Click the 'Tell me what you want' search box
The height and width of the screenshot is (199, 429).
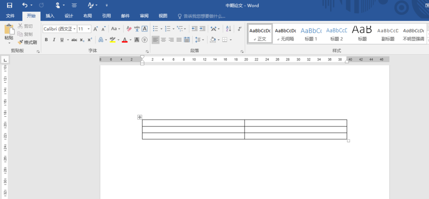click(x=204, y=16)
